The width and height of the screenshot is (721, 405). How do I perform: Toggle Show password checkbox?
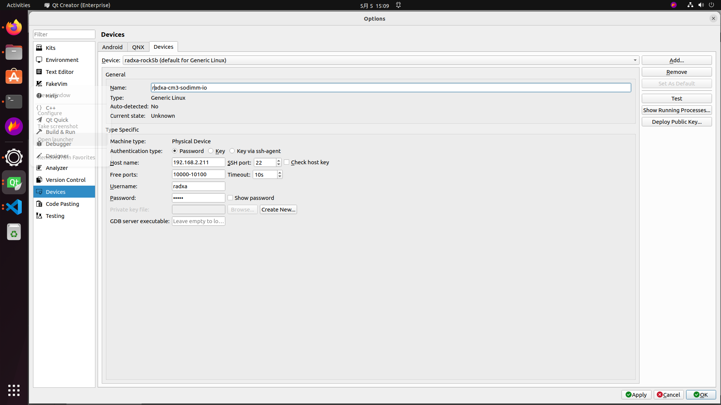coord(230,198)
